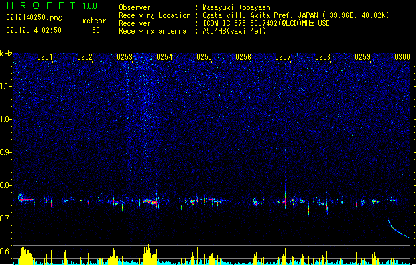Screen dimensions: 417x265
Task: Select the filename 0212140250.png
Action: pos(34,17)
